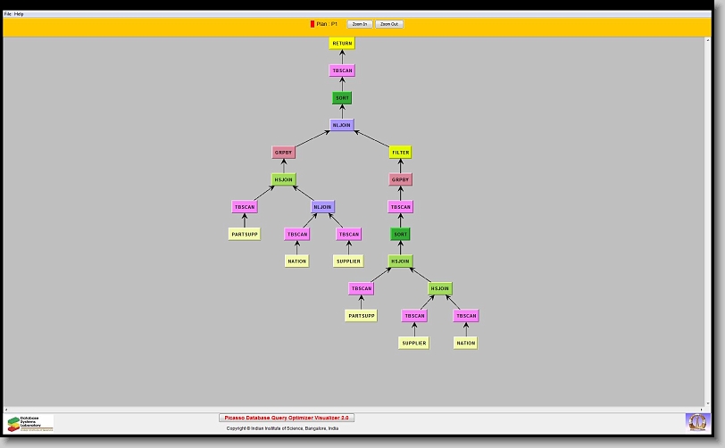The height and width of the screenshot is (448, 725).
Task: Open the Help menu
Action: (19, 14)
